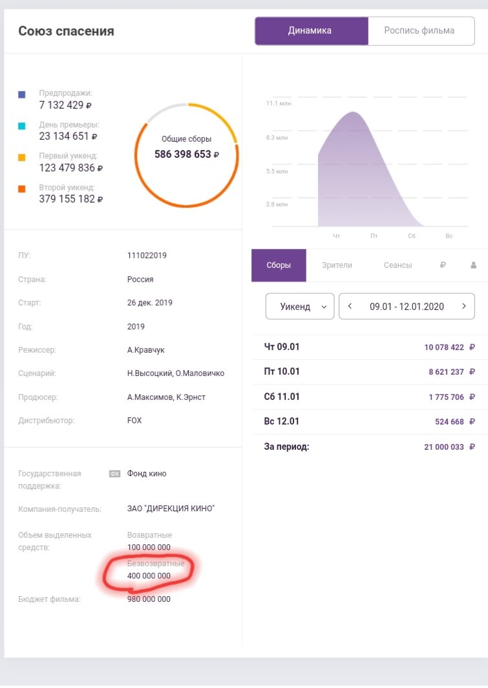The width and height of the screenshot is (488, 688).
Task: Switch to the Зрители tab
Action: pyautogui.click(x=337, y=265)
